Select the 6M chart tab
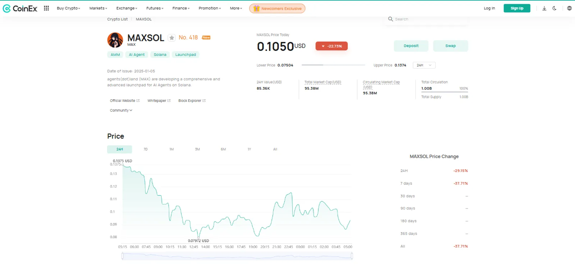Viewport: 575px width, 268px height. click(223, 149)
